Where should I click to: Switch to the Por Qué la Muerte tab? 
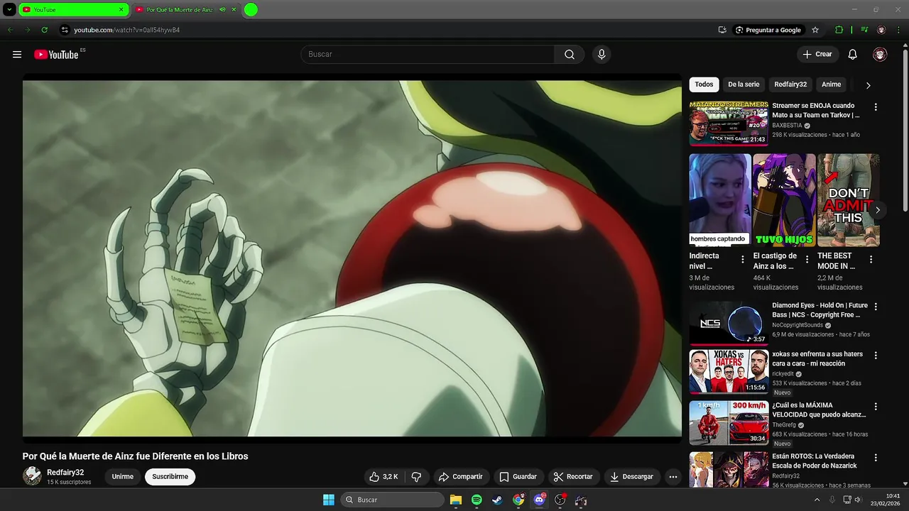[x=179, y=10]
